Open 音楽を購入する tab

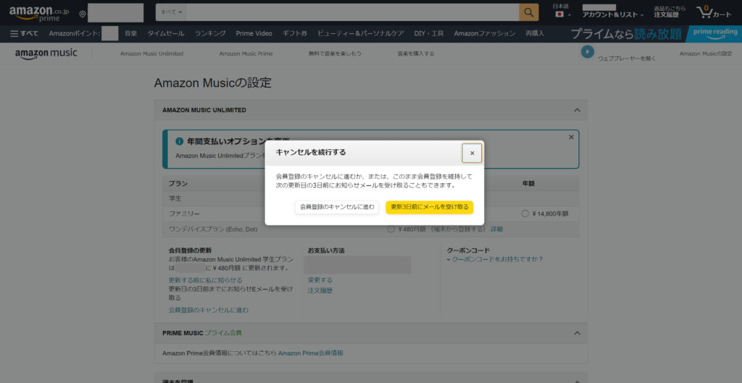pyautogui.click(x=416, y=54)
